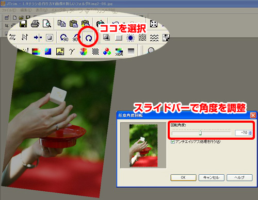Click the wavy lines effect icon
258x200 pixels.
154,38
